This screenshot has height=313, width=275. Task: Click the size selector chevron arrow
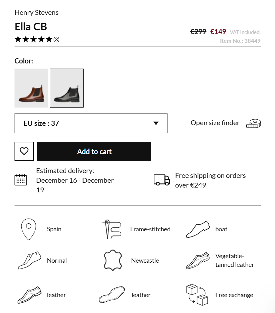pos(156,123)
